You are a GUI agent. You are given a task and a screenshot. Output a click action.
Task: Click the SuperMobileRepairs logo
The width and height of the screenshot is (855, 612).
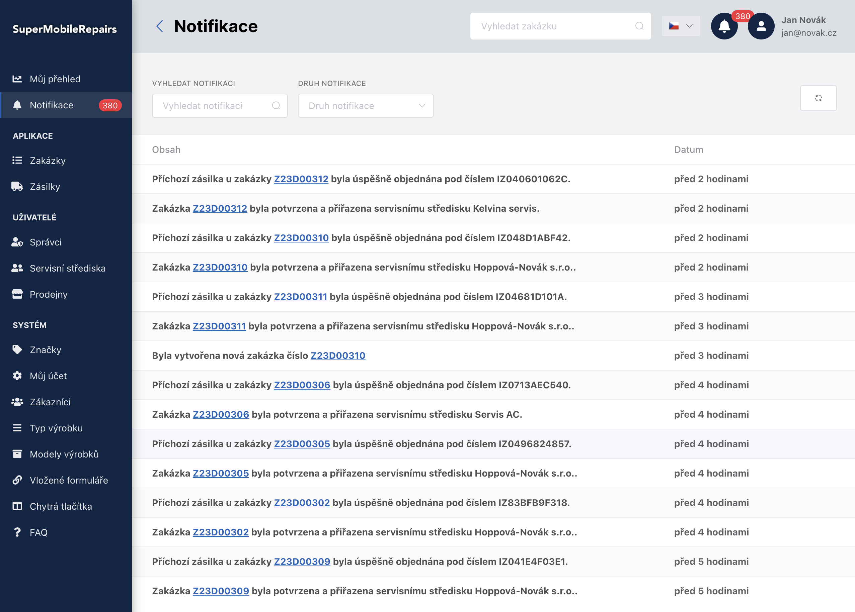[65, 29]
